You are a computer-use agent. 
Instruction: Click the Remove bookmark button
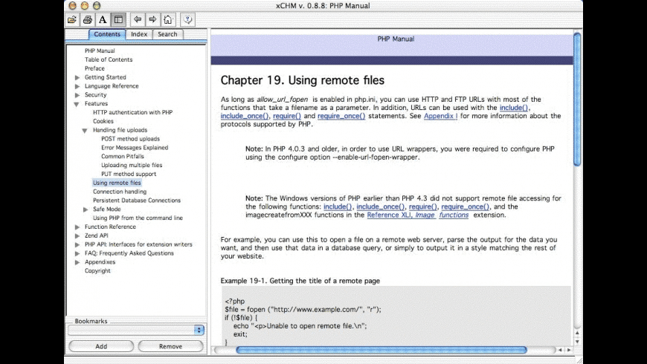click(170, 346)
